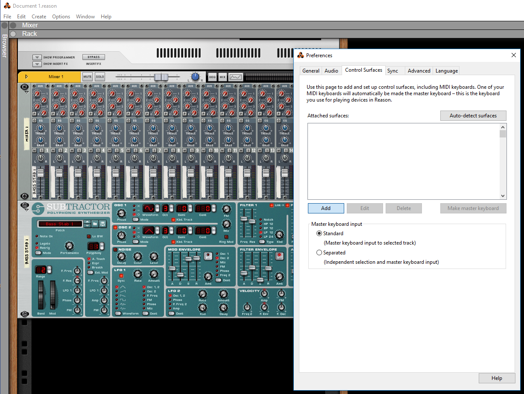The height and width of the screenshot is (394, 524).
Task: Click Reason application icon in title bar
Action: tap(7, 6)
